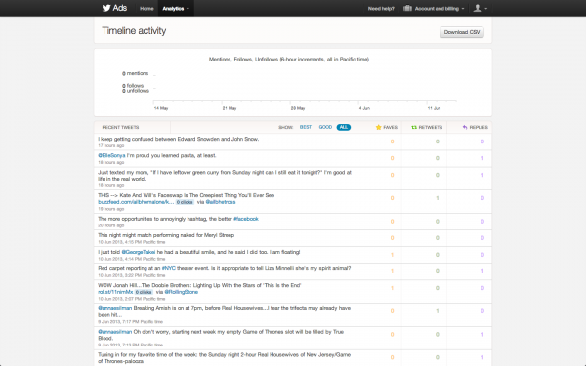Show only BEST tweets
The height and width of the screenshot is (366, 586).
306,127
